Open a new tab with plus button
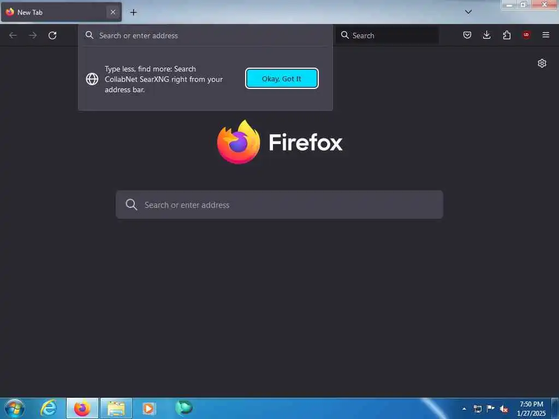Image resolution: width=559 pixels, height=419 pixels. pos(133,12)
